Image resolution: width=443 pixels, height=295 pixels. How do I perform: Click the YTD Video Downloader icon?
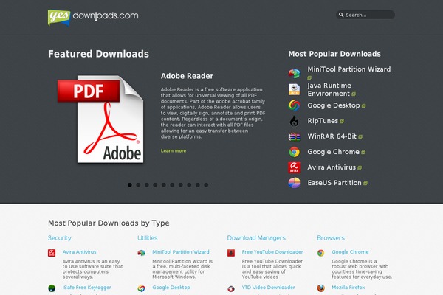click(x=231, y=288)
